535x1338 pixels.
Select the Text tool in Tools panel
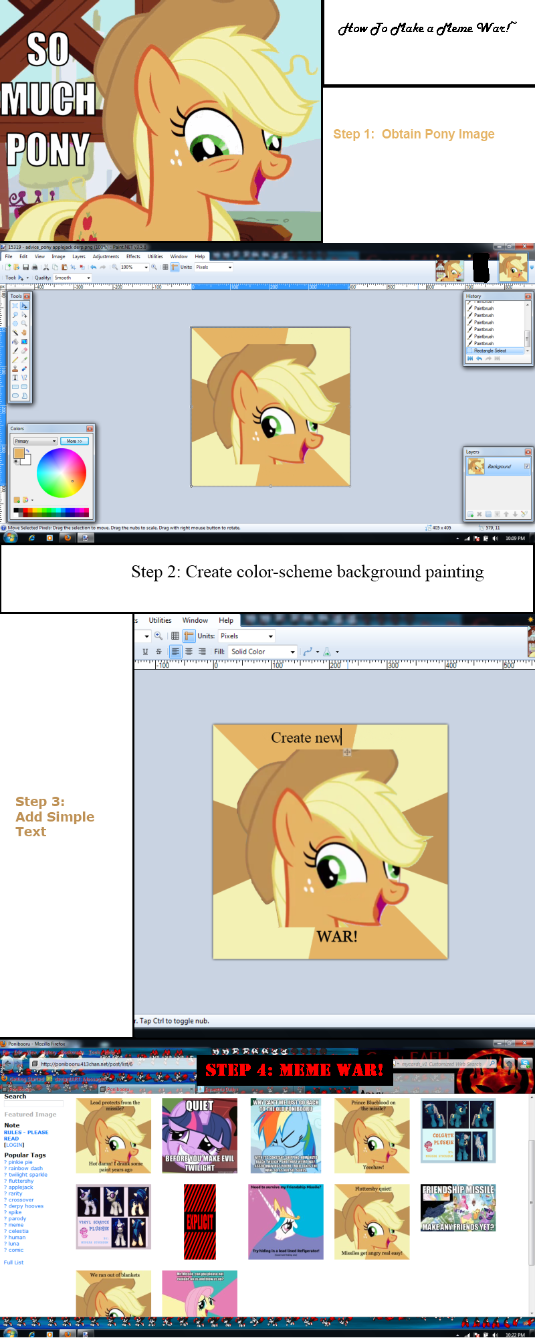15,377
